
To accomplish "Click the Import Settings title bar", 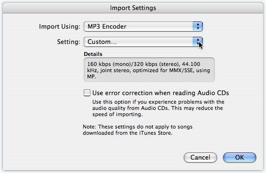I will click(133, 8).
